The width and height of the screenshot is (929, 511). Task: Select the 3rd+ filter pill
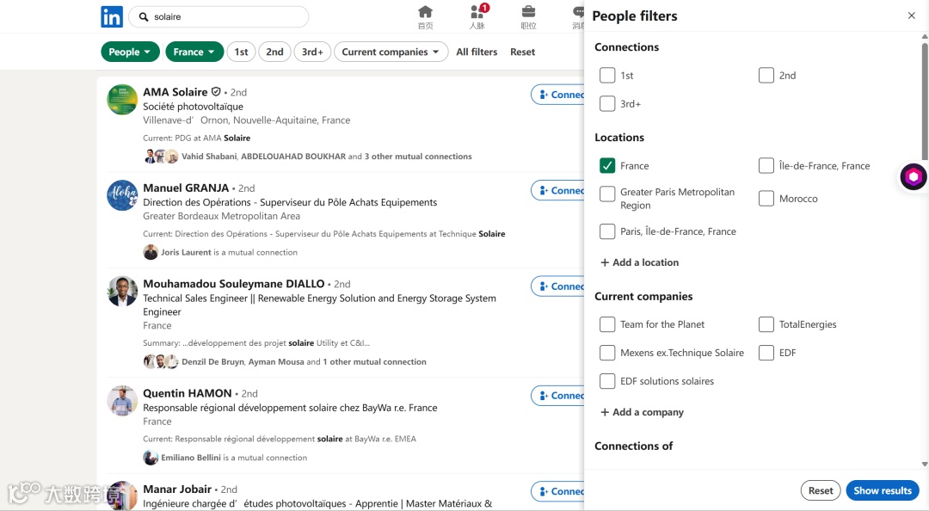[x=312, y=52]
